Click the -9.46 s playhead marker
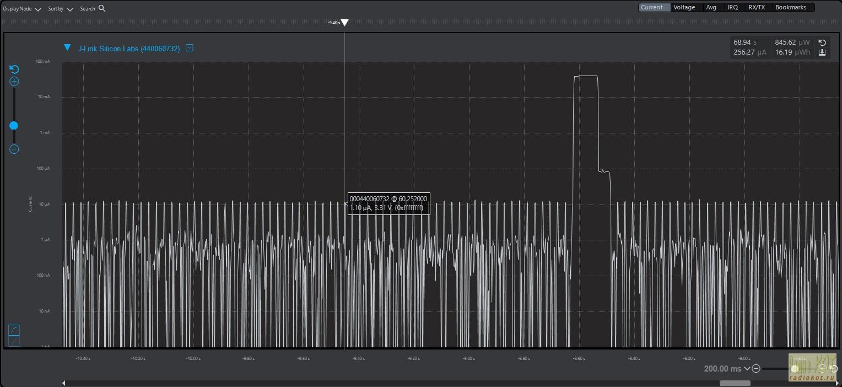Screen dimensions: 842x387 (344, 23)
